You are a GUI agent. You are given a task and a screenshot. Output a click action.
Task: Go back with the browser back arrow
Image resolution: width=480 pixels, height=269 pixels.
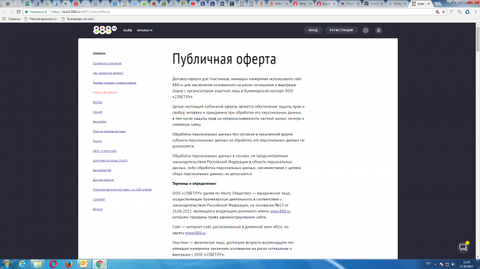coord(4,12)
